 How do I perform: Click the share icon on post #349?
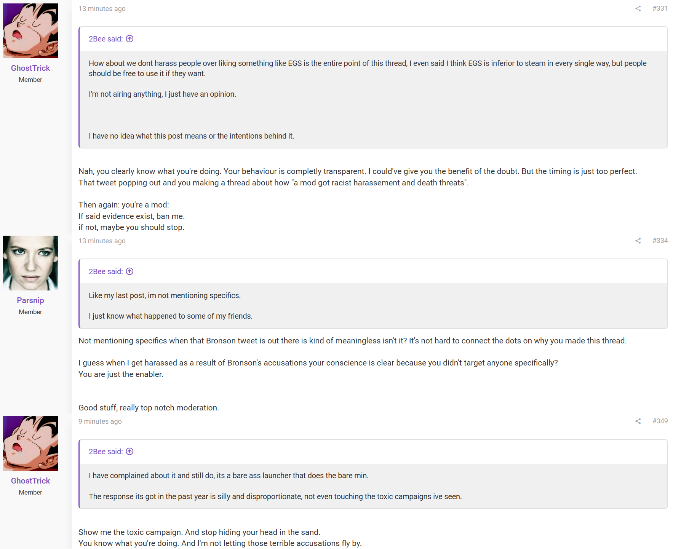tap(638, 421)
